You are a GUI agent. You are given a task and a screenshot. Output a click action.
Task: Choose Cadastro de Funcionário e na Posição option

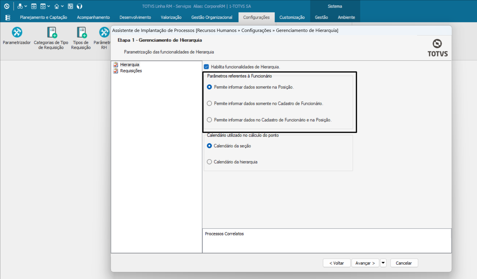(209, 120)
